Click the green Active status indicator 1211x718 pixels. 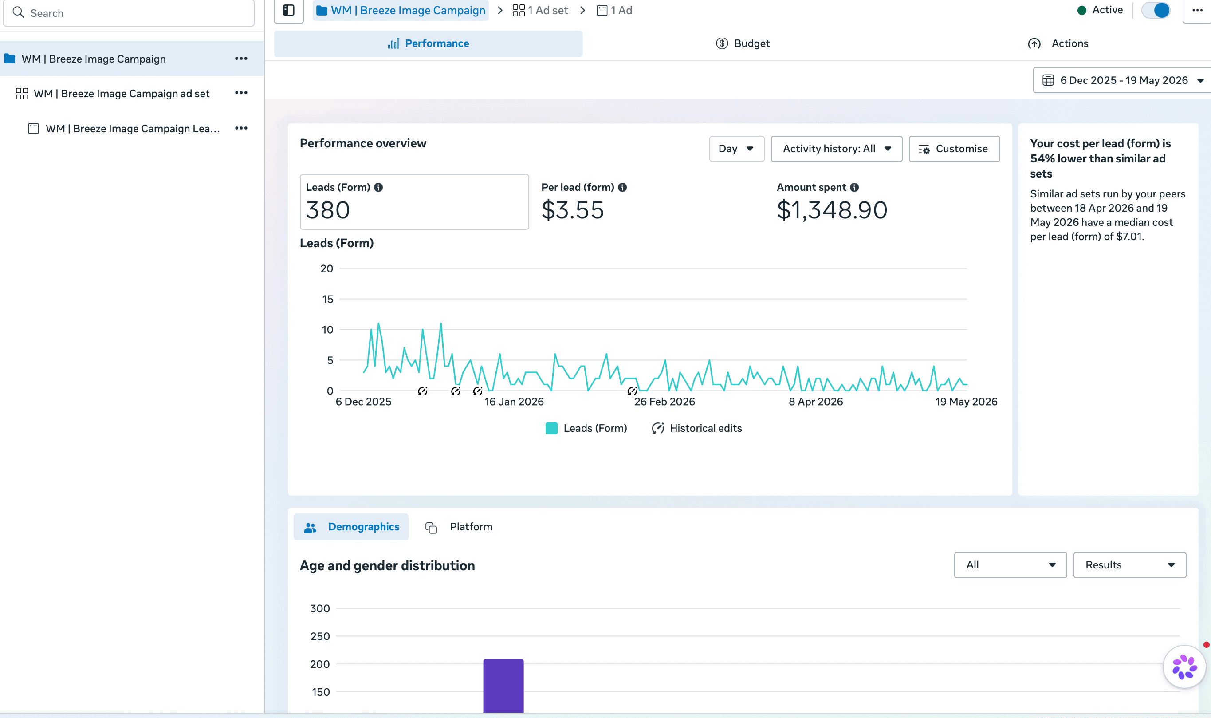[x=1082, y=10]
